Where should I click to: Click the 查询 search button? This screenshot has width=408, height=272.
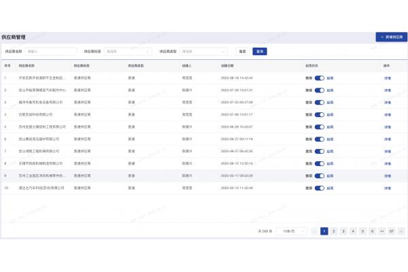click(x=260, y=51)
